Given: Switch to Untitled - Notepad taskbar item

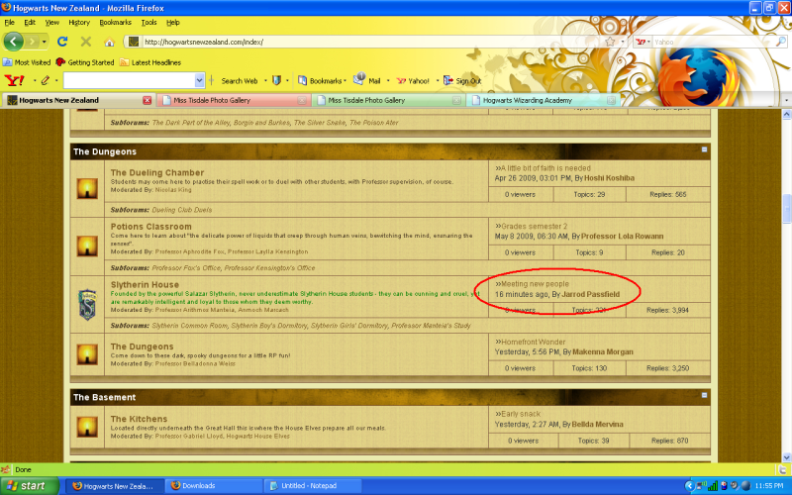Looking at the screenshot, I should pyautogui.click(x=312, y=486).
